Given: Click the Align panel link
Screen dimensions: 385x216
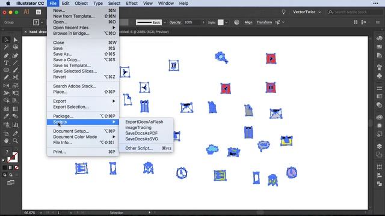Looking at the screenshot, I should tap(248, 22).
